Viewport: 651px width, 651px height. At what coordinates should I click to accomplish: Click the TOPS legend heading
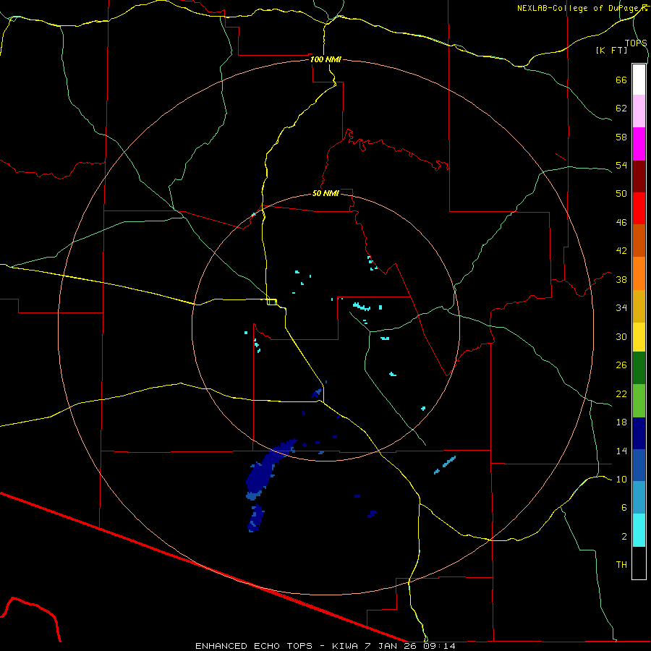(x=636, y=43)
